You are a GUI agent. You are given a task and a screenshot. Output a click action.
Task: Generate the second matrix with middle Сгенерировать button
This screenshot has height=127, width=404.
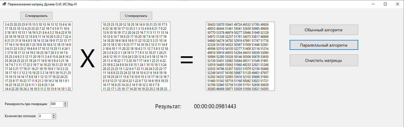pyautogui.click(x=136, y=16)
